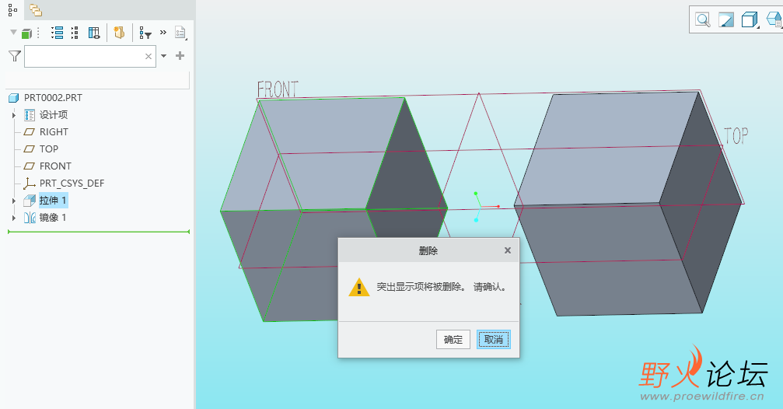Click the extrude icon of 拉伸 1
Image resolution: width=783 pixels, height=409 pixels.
tap(30, 201)
